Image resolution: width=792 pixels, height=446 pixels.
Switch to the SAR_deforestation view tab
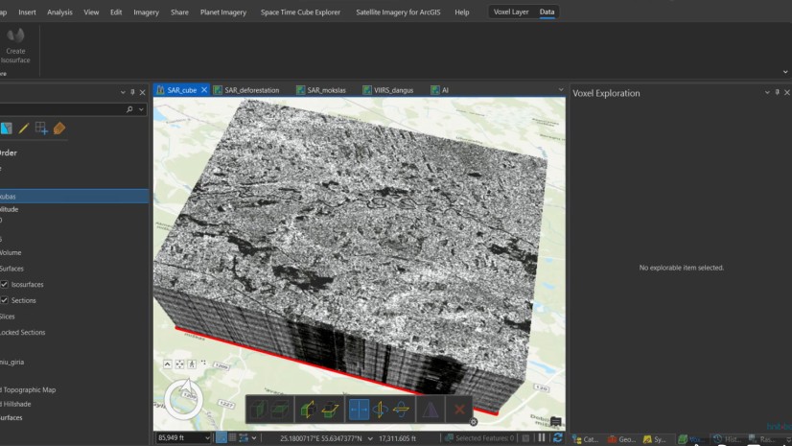pyautogui.click(x=251, y=90)
